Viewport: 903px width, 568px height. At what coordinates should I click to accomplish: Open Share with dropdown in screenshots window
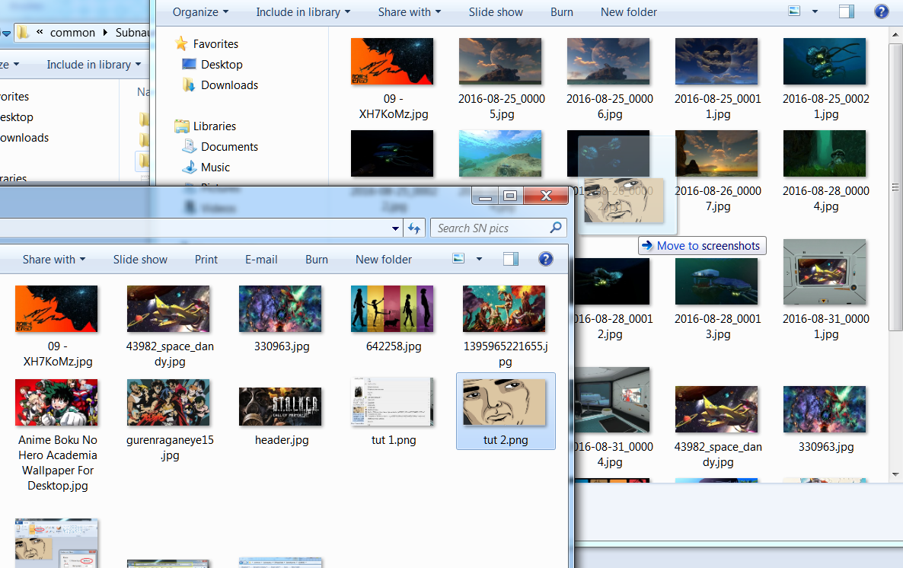410,12
